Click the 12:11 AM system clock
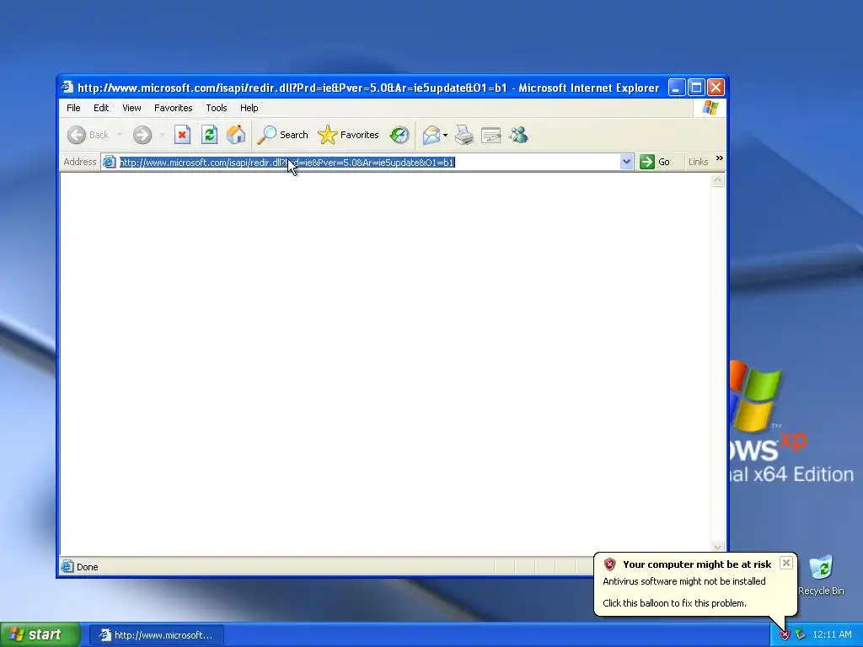This screenshot has width=863, height=647. (832, 635)
